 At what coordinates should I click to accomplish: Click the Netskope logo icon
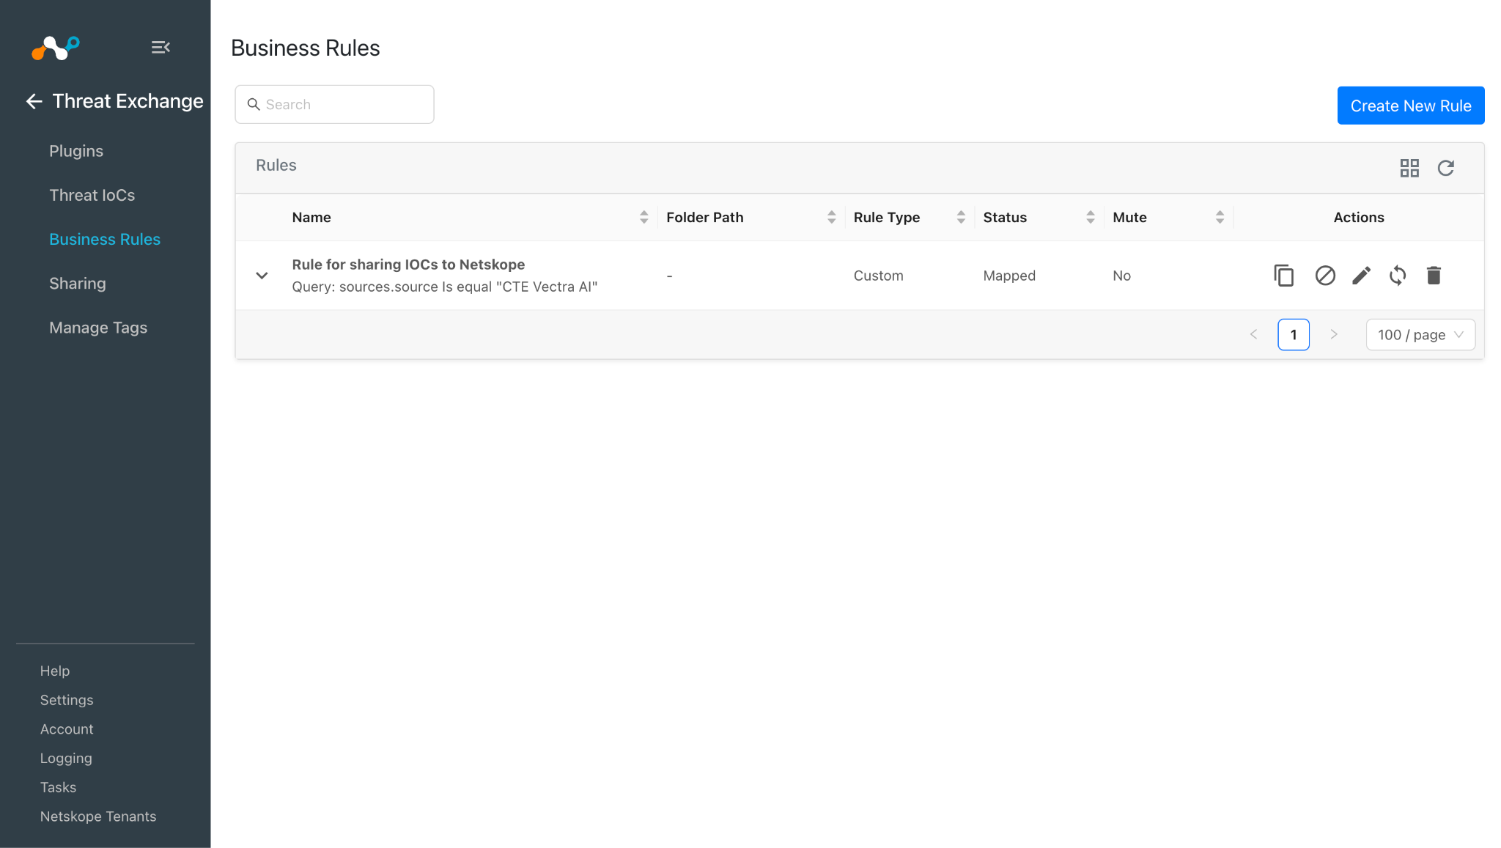pyautogui.click(x=56, y=48)
